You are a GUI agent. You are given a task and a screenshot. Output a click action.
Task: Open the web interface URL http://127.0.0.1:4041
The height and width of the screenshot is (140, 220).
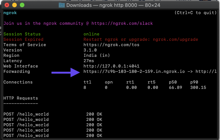[x=111, y=66]
